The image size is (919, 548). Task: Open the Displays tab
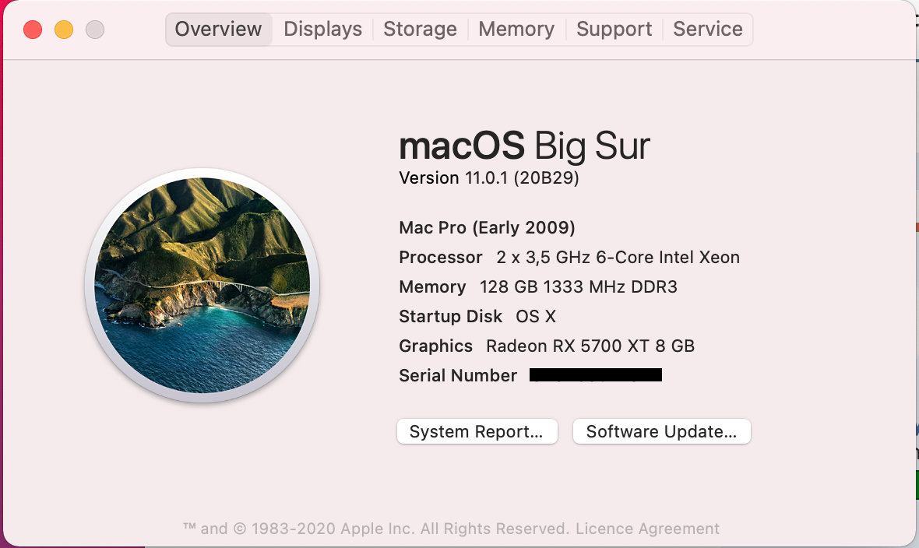coord(322,30)
